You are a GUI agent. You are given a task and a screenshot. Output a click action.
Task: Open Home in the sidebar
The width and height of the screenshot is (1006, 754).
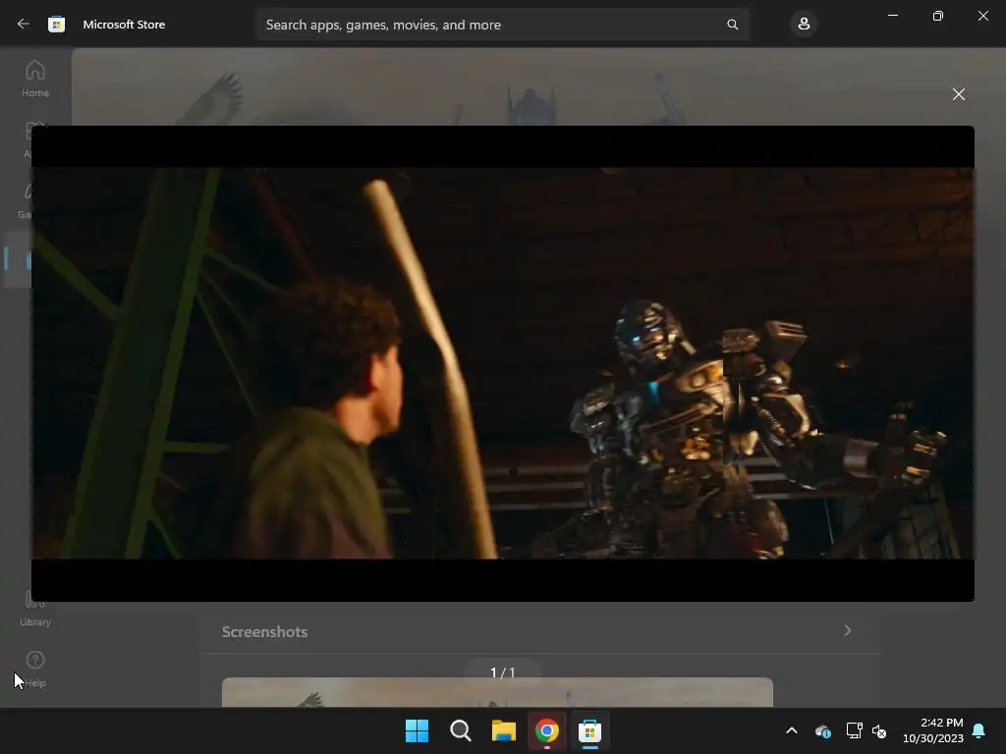pyautogui.click(x=35, y=79)
